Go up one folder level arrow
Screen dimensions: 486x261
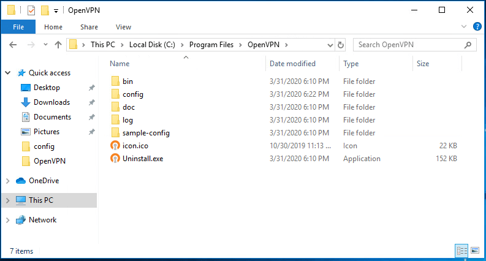58,45
